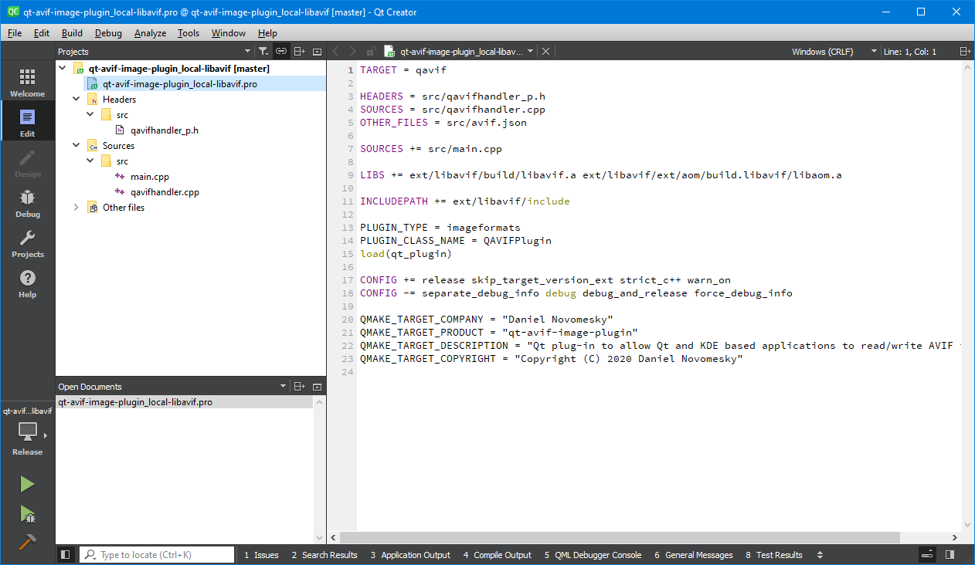Collapse the Sources tree node
975x565 pixels.
click(x=76, y=145)
